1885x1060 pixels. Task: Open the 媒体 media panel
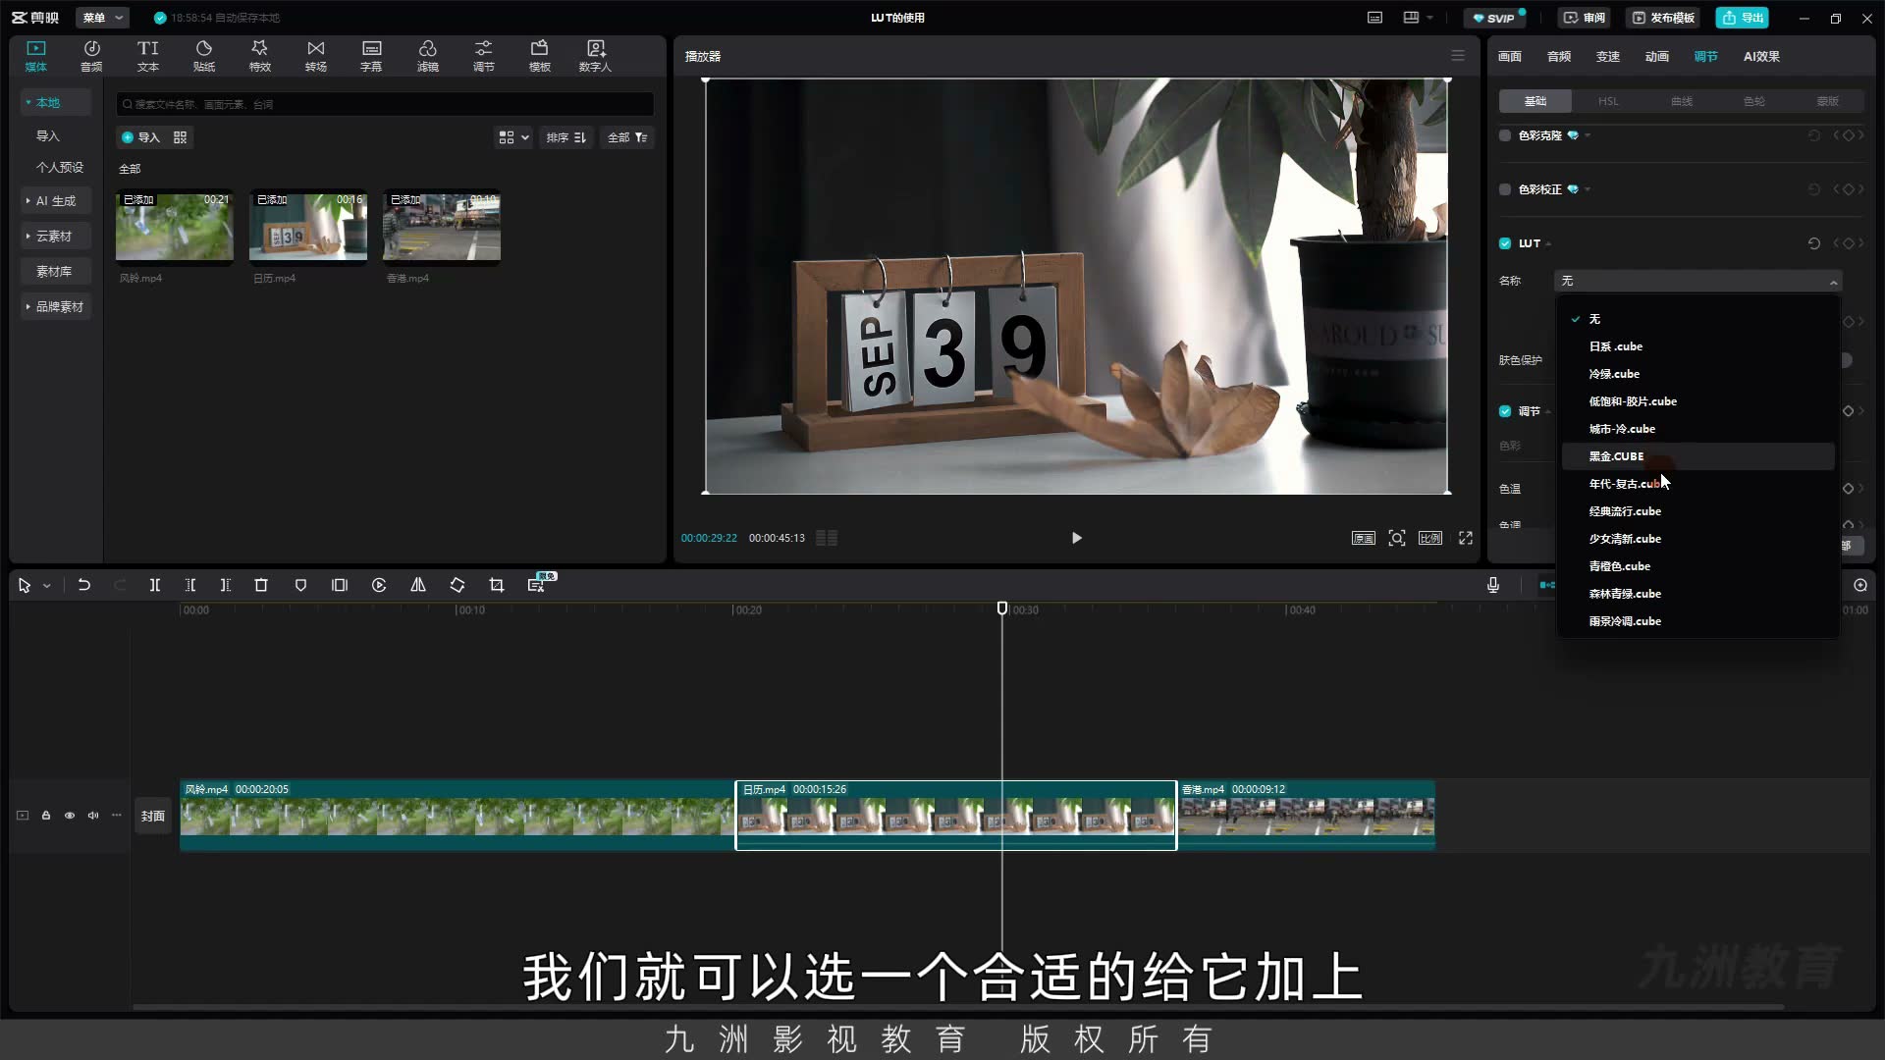36,56
